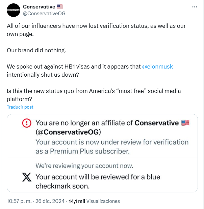The height and width of the screenshot is (209, 204).
Task: Open the @elonmusk mention link
Action: point(158,67)
